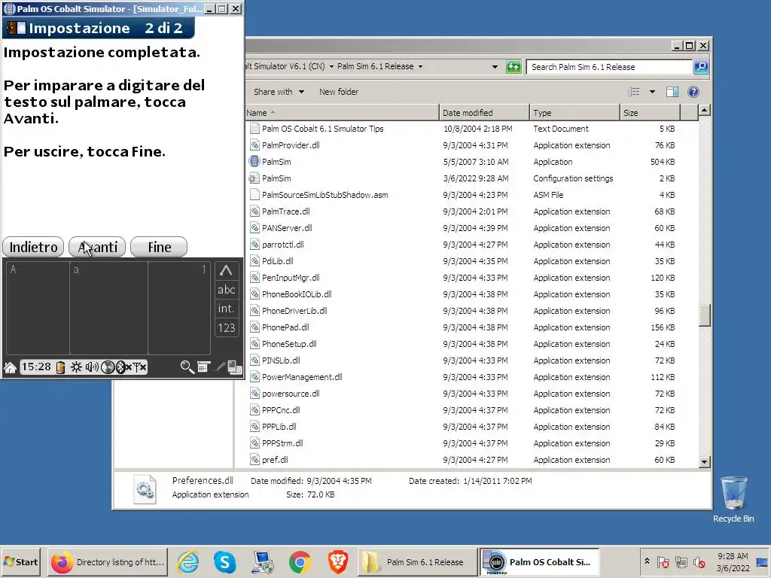Select pref.dll file
Image resolution: width=771 pixels, height=578 pixels.
pos(274,460)
